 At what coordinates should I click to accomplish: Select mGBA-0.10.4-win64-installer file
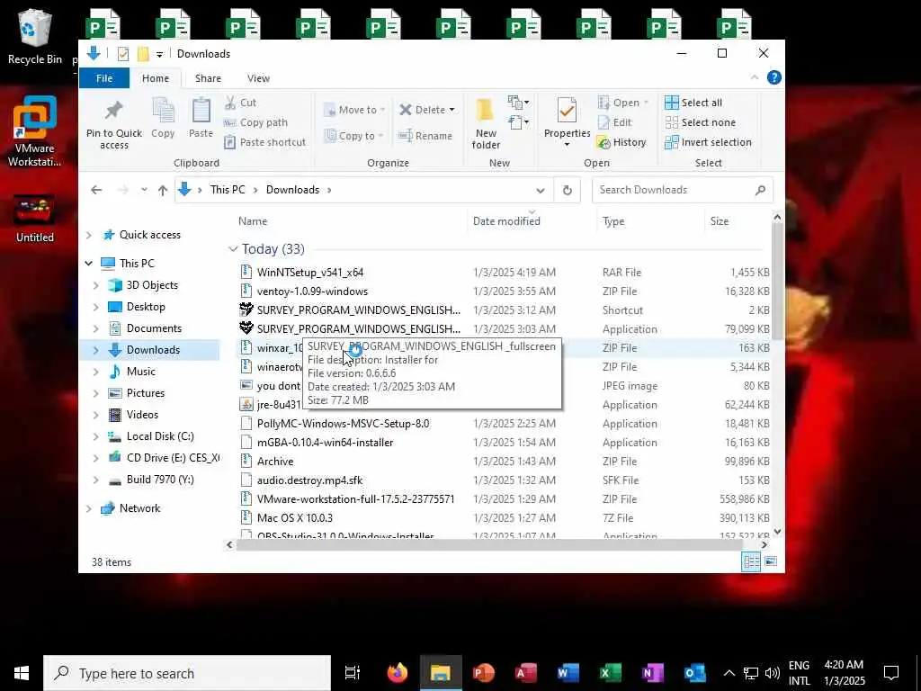pyautogui.click(x=325, y=443)
